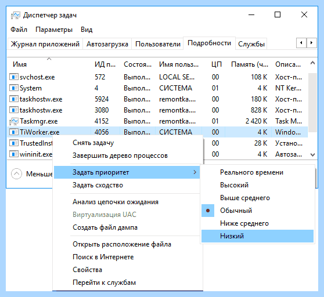Expand the Задать приоритет submenu arrow
This screenshot has height=297, width=324.
(195, 172)
